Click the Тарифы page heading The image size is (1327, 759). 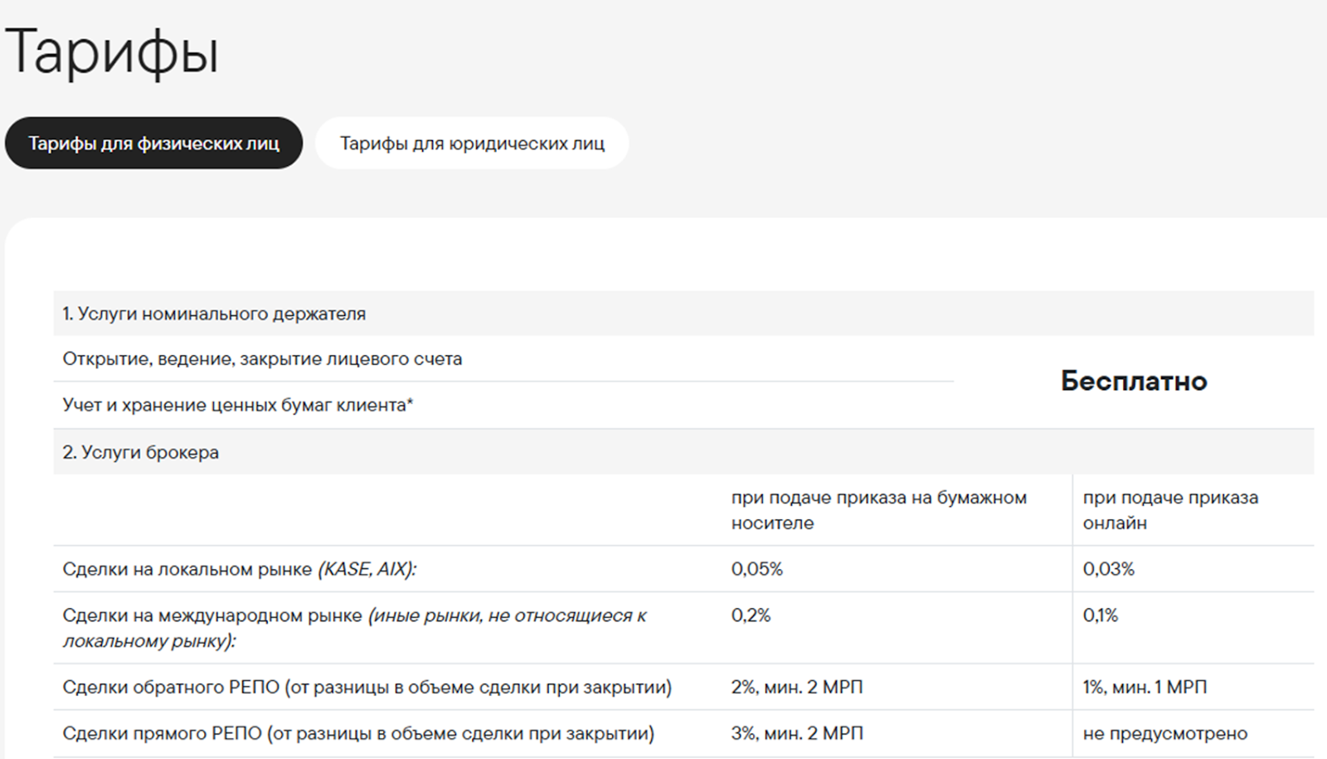point(112,51)
